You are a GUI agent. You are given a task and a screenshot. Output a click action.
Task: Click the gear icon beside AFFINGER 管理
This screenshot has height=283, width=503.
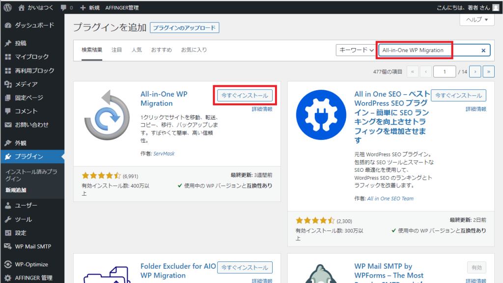pos(8,278)
